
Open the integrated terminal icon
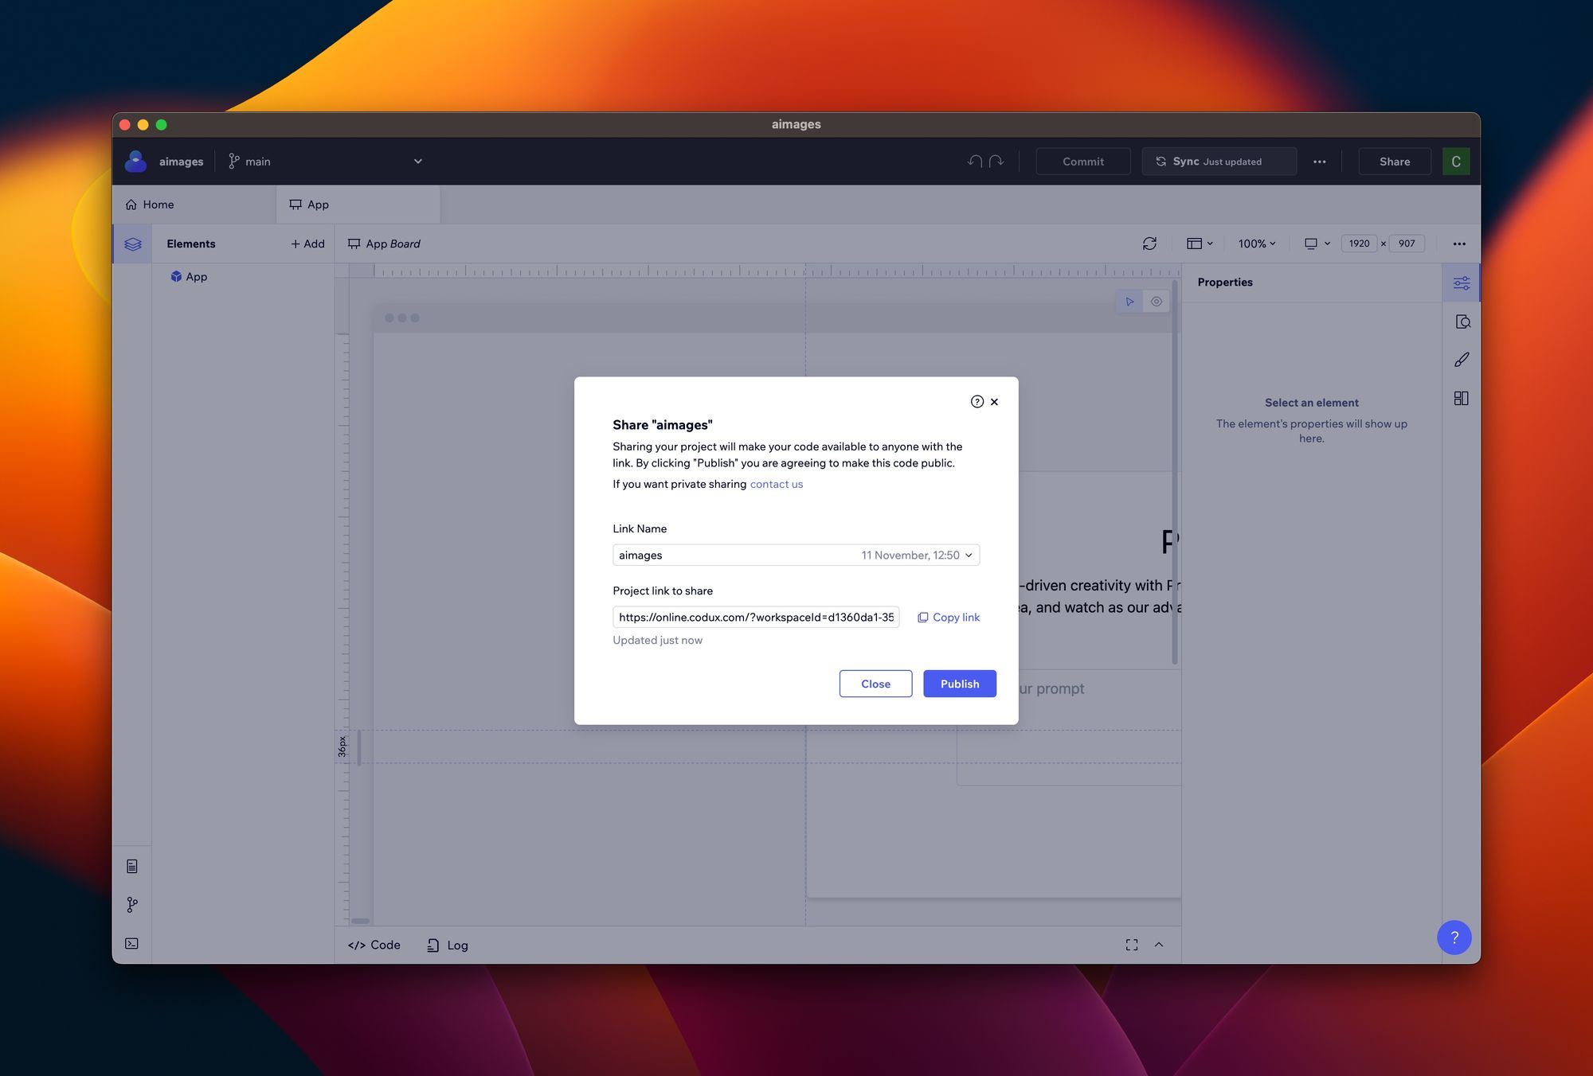click(132, 943)
